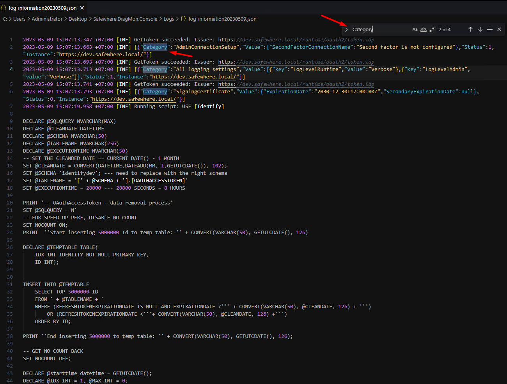Click the 'identifydev' schema string

(80, 173)
